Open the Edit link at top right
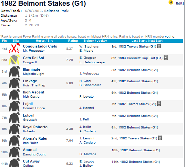The image size is (185, 167). [179, 3]
